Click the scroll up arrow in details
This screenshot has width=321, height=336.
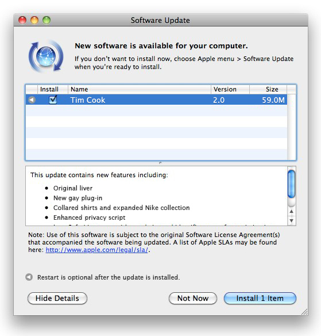tap(291, 212)
